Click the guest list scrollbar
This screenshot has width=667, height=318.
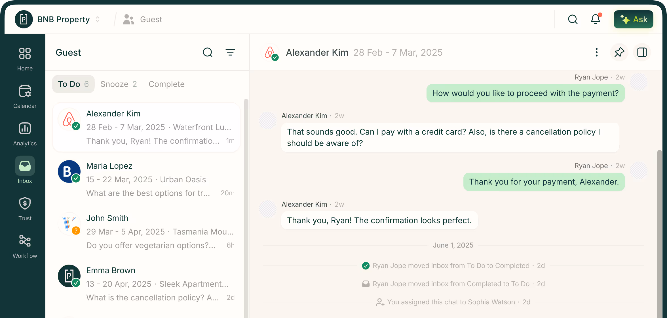[246, 199]
